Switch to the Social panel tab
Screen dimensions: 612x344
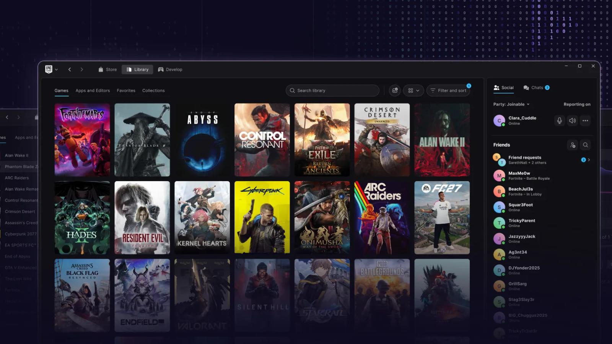pyautogui.click(x=503, y=88)
